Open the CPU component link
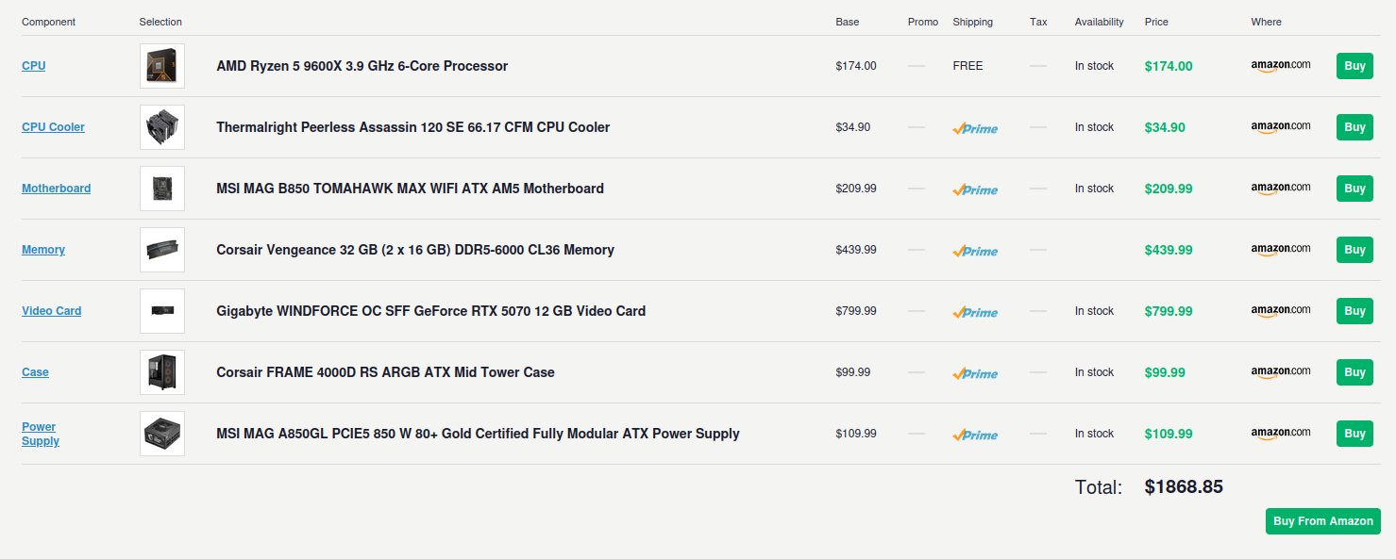The height and width of the screenshot is (559, 1396). click(x=33, y=66)
